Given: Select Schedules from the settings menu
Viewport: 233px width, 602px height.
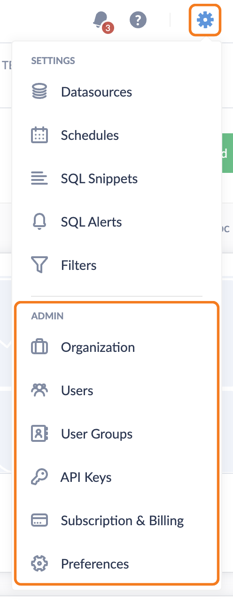Looking at the screenshot, I should pos(116,135).
